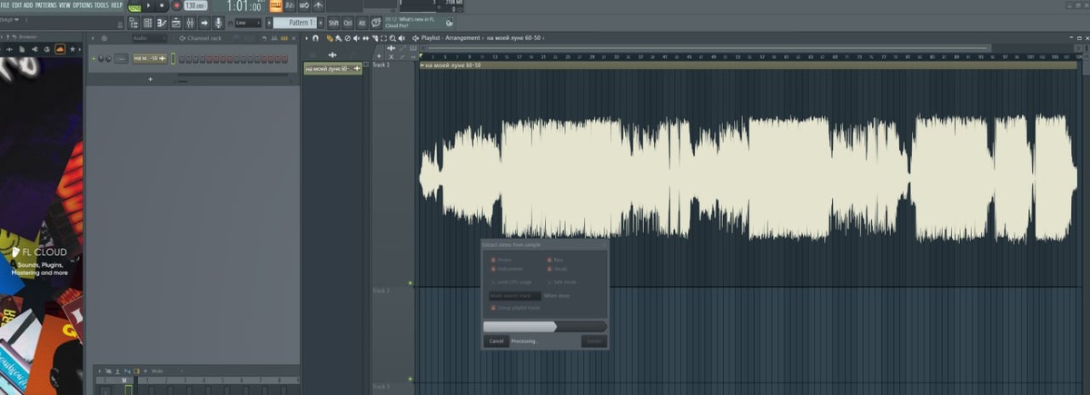Image resolution: width=1090 pixels, height=395 pixels.
Task: Select на моей луне 60-50 in picker panel
Action: (x=332, y=68)
